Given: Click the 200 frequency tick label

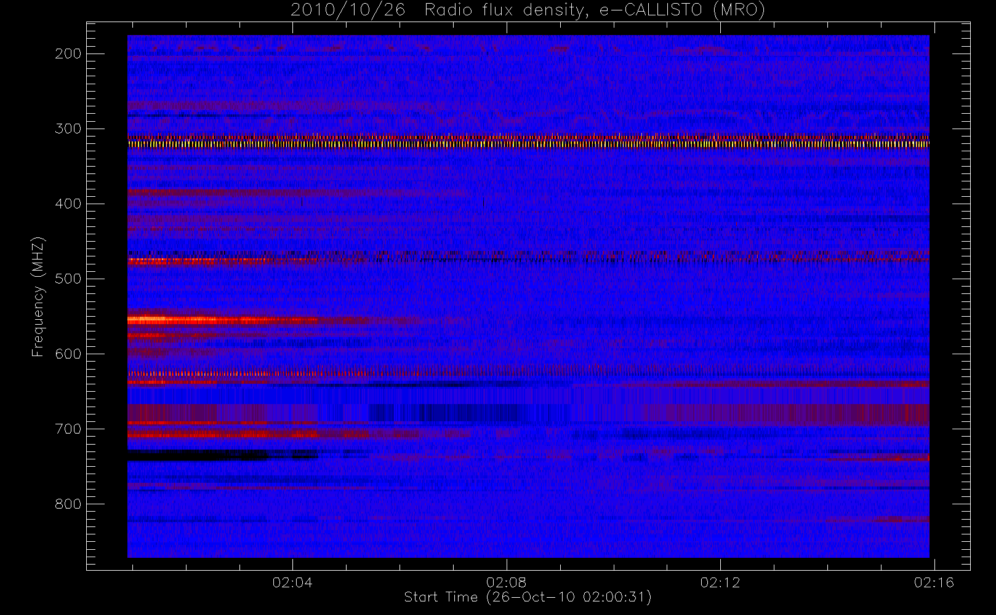Looking at the screenshot, I should pyautogui.click(x=68, y=54).
